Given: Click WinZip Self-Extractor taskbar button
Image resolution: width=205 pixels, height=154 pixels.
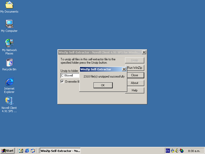Looking at the screenshot, I should click(x=60, y=151).
